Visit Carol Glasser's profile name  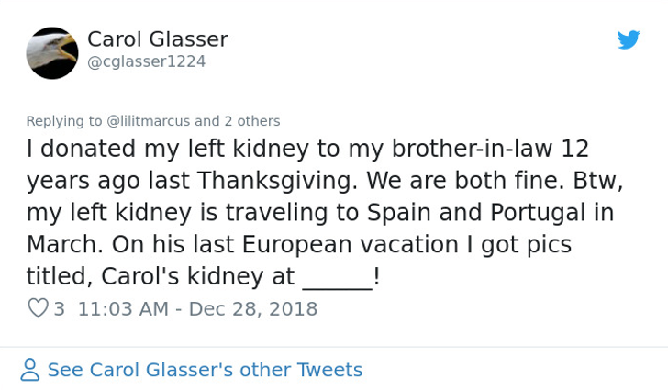click(x=158, y=39)
